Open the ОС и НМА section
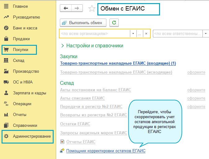Image resolution: width=209 pixels, height=159 pixels. (23, 82)
